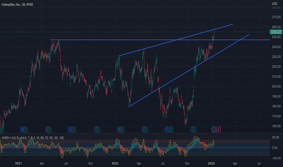Click the 0.00 HARSI scale label
Viewport: 283px width, 167px height.
pos(275,148)
